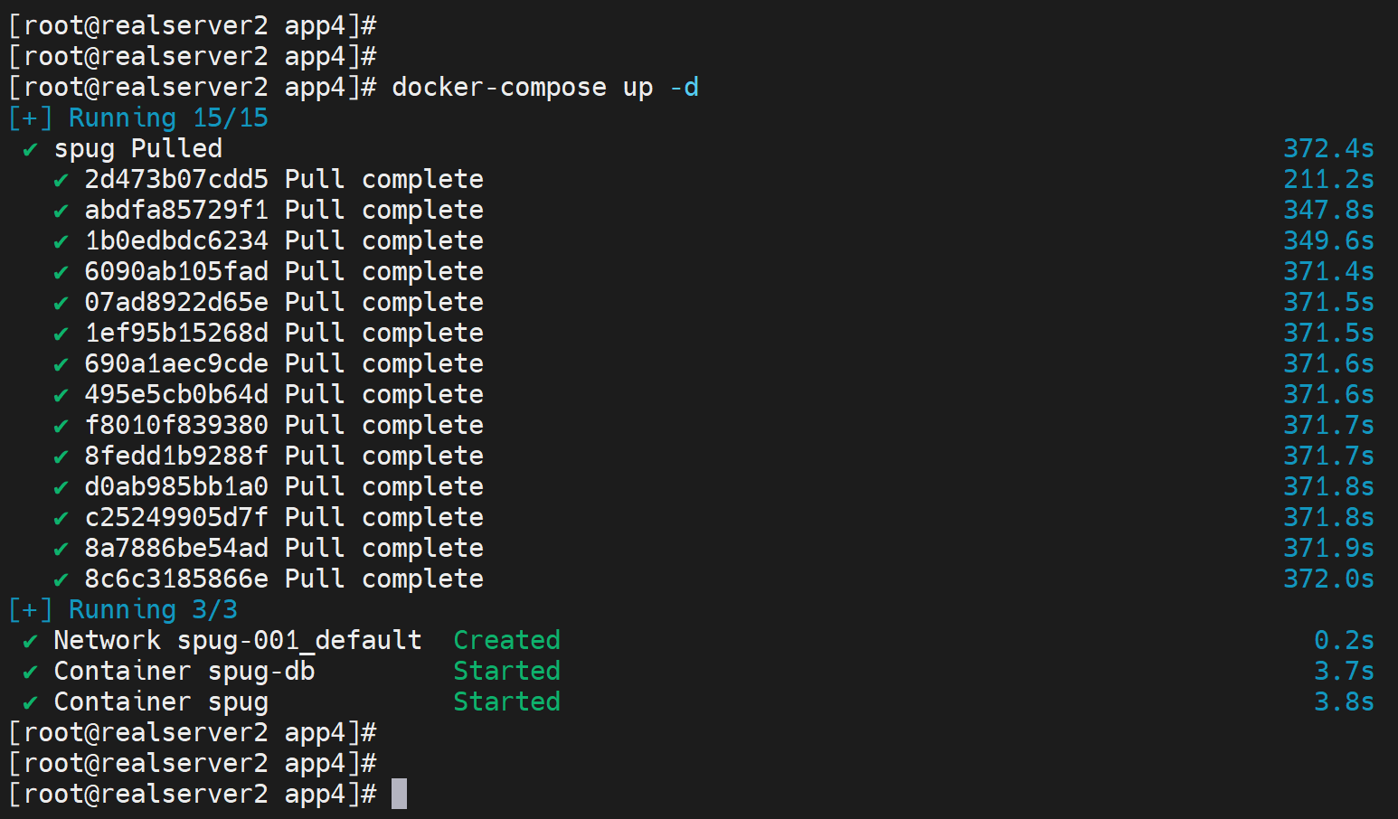Click the checkmark next to layer 2d473b07cdd5
Viewport: 1398px width, 819px height.
[61, 181]
